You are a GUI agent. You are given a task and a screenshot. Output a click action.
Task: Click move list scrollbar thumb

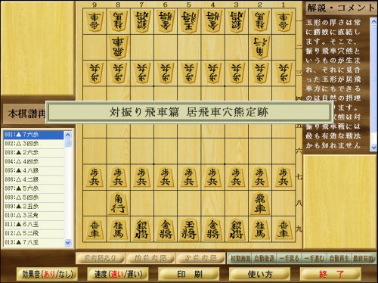(x=68, y=143)
